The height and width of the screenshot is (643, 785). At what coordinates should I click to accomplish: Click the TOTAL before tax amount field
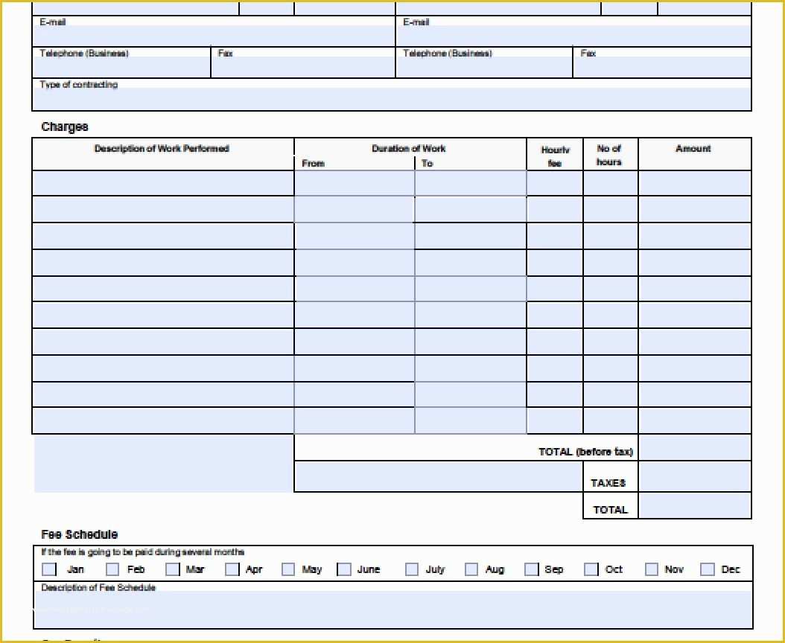coord(694,448)
